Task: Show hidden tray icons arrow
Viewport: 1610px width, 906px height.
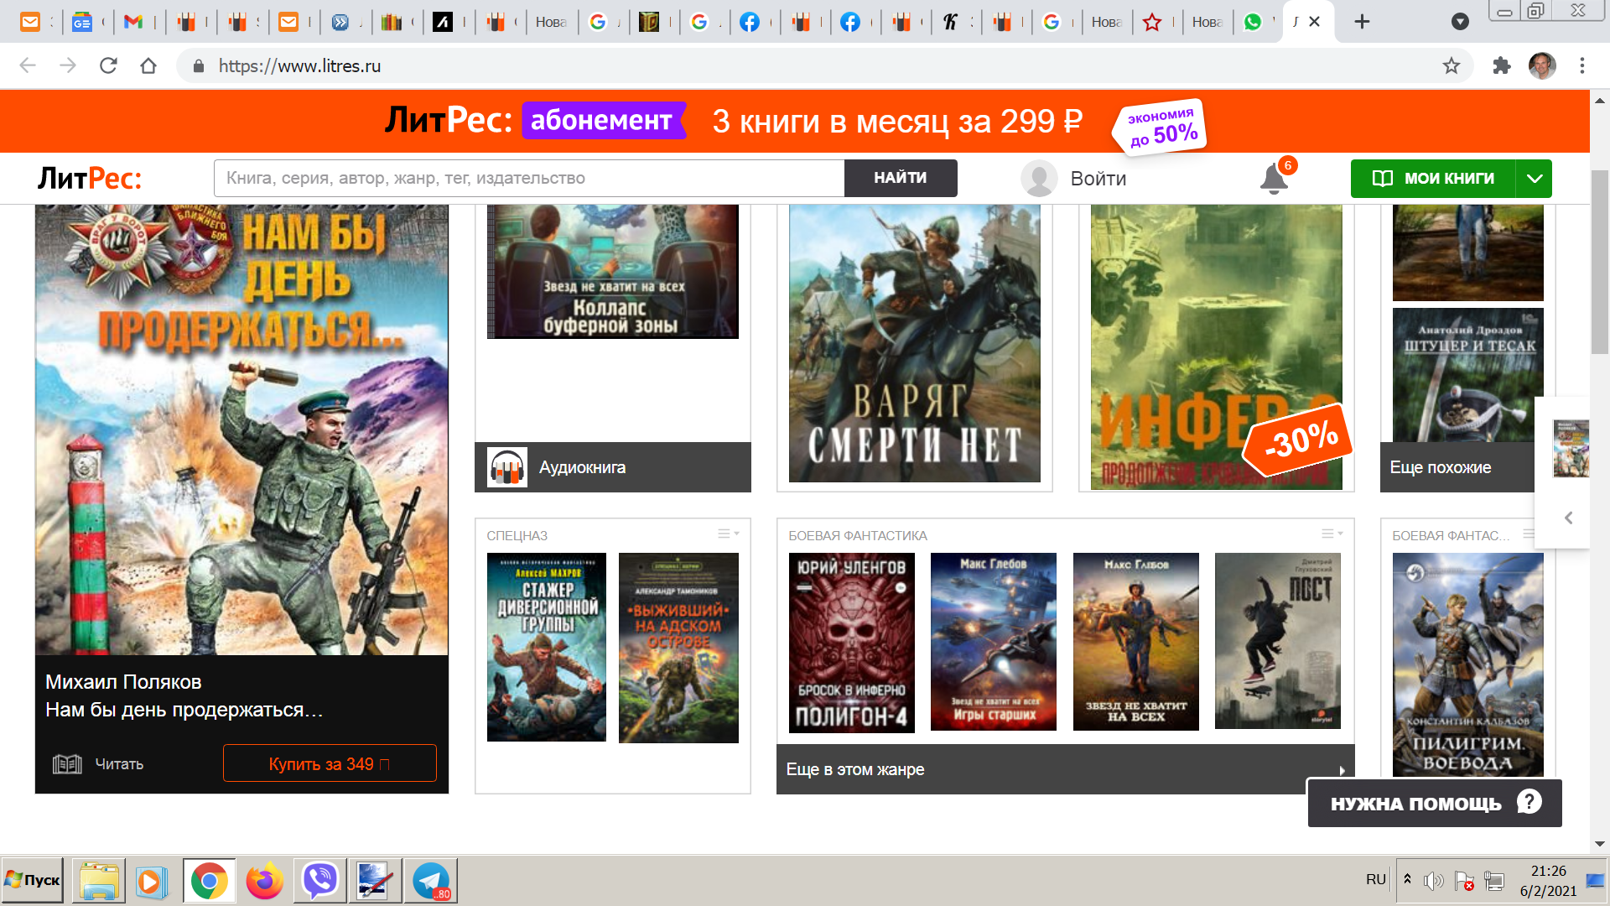Action: [x=1407, y=879]
